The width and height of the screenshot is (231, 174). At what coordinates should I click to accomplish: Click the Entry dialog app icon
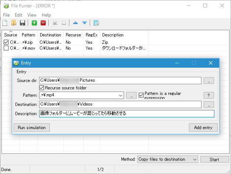(x=16, y=63)
